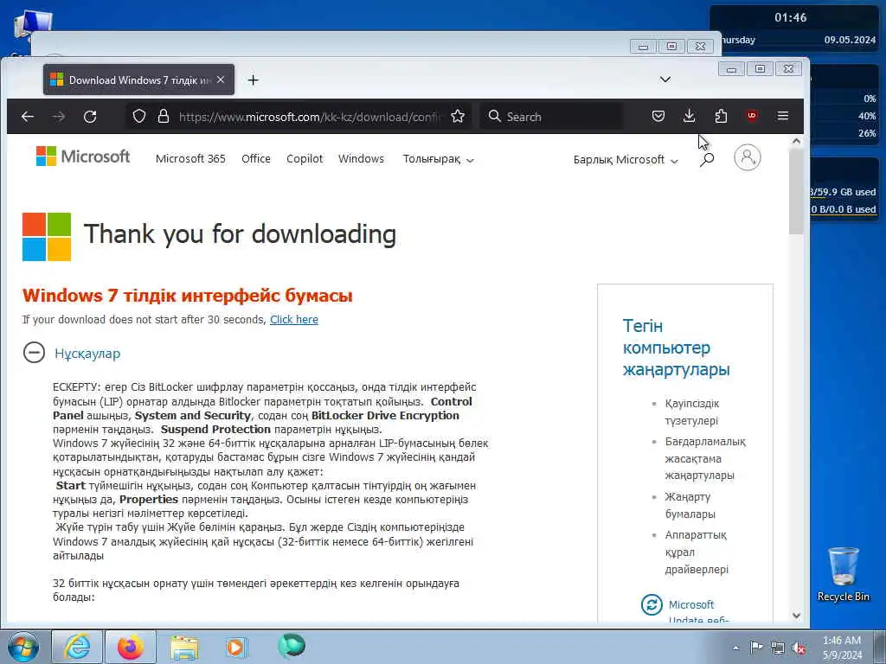The width and height of the screenshot is (886, 664).
Task: Click the Microsoft account sign-in avatar
Action: tap(747, 157)
